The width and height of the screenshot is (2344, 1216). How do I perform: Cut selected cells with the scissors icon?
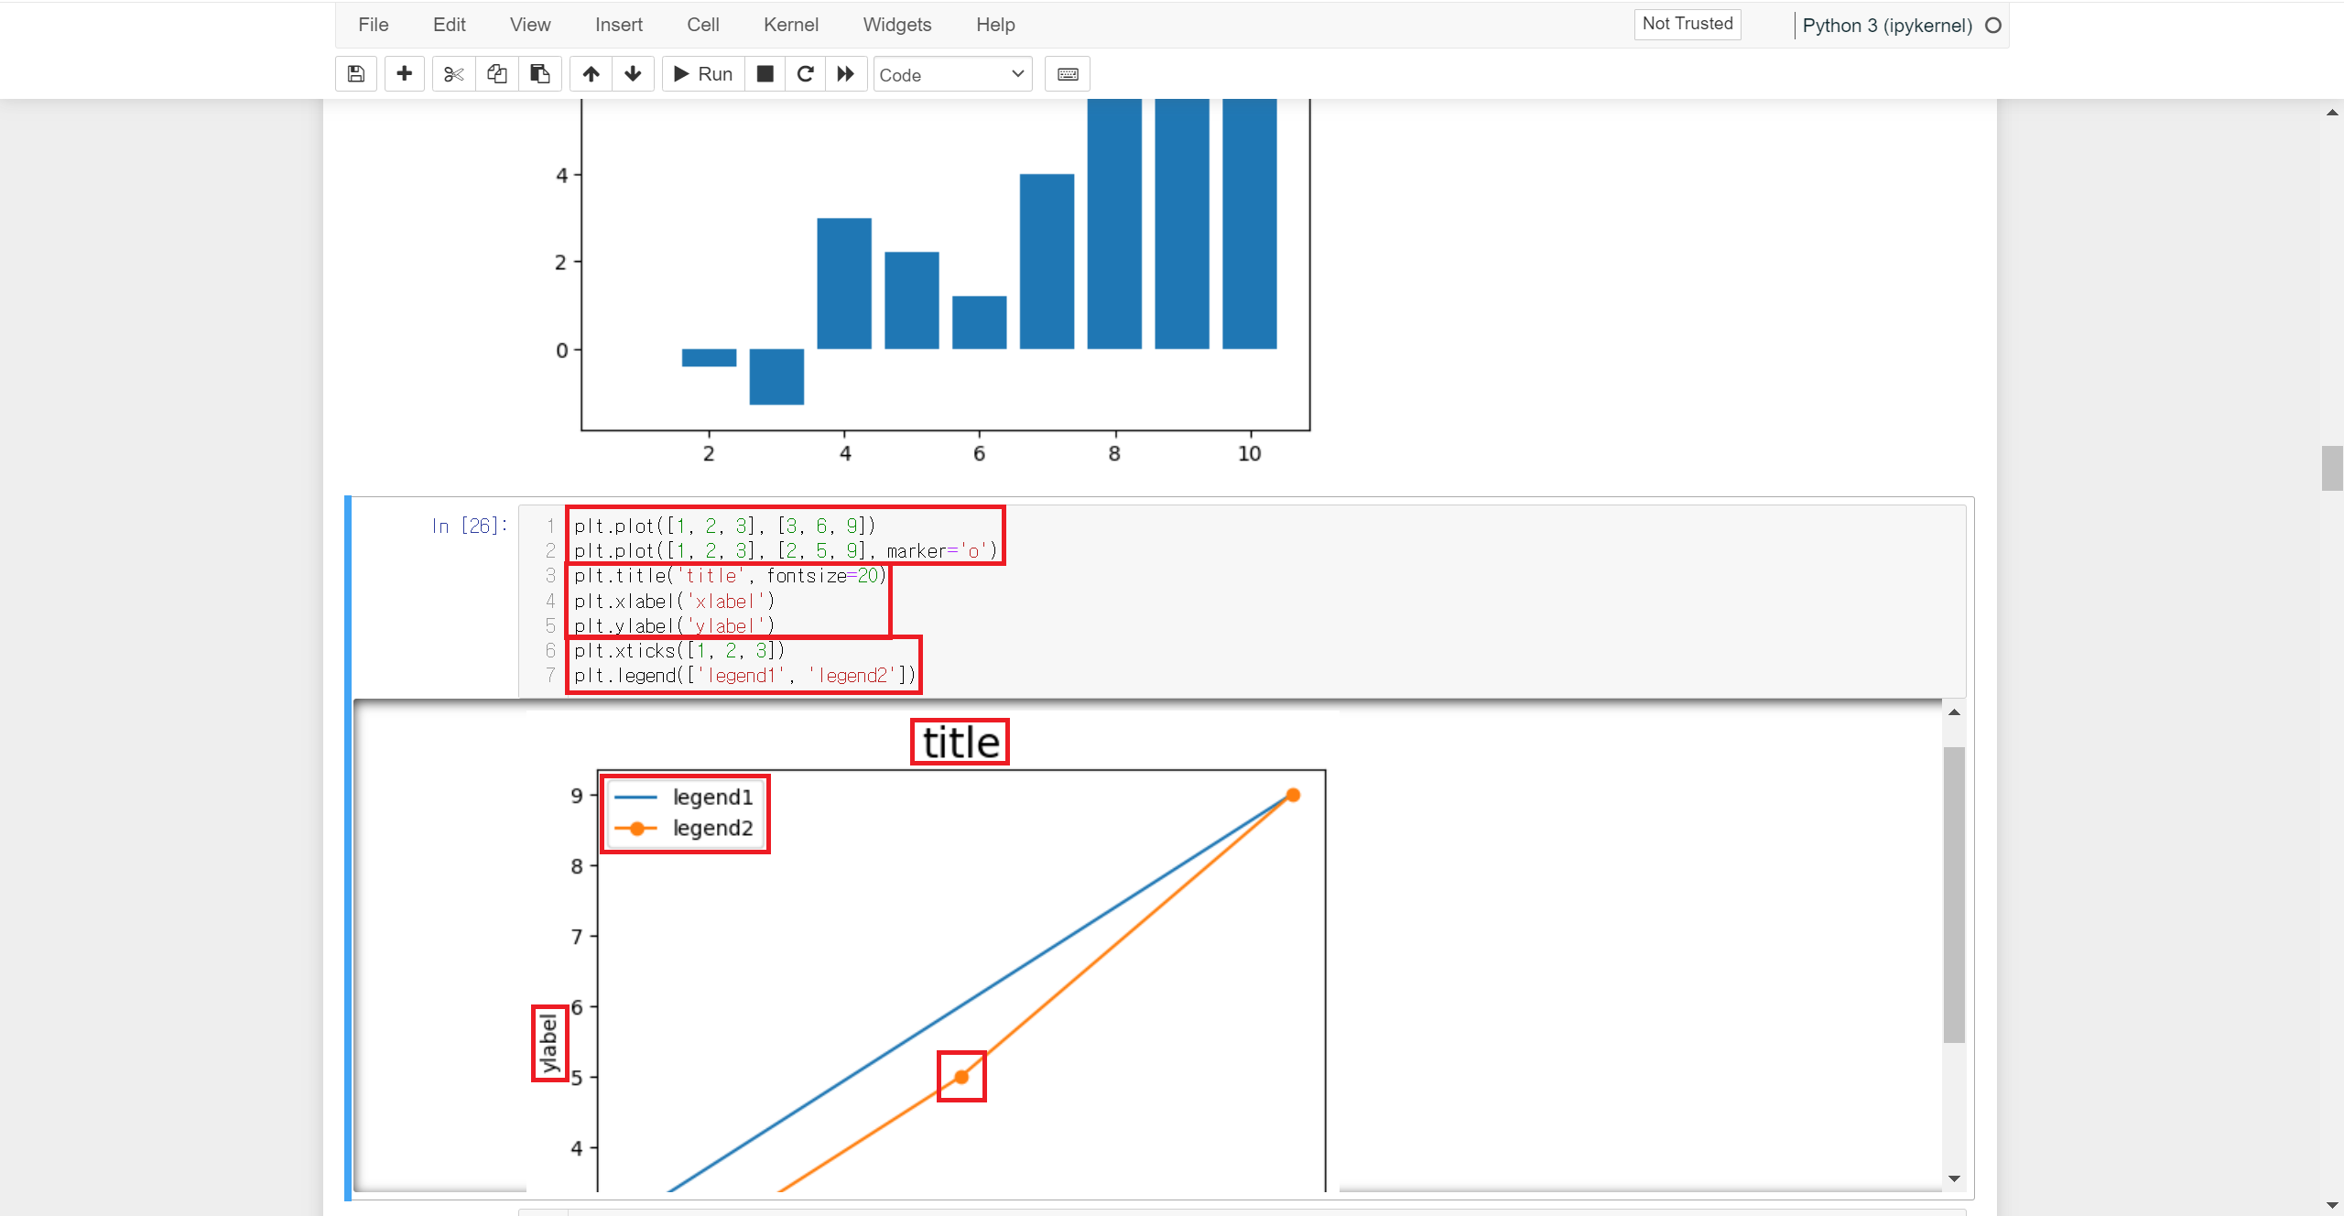(x=453, y=74)
